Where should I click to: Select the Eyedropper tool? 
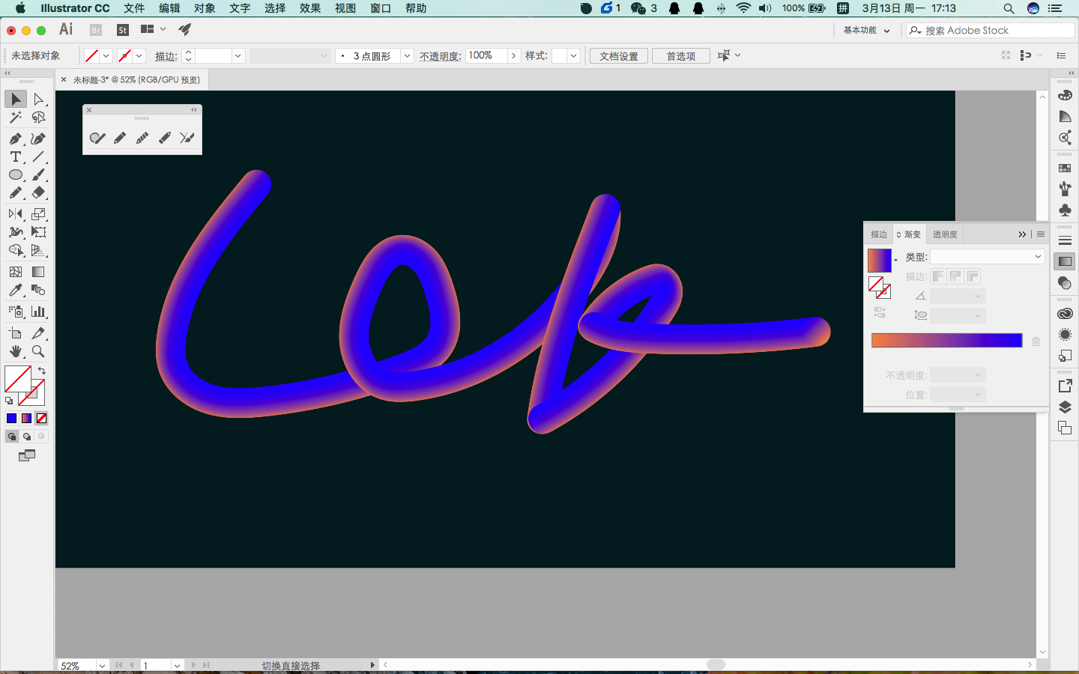pyautogui.click(x=16, y=290)
